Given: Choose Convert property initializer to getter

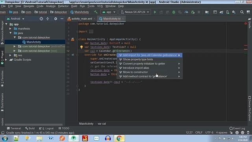Looking at the screenshot, I should pos(150,64).
